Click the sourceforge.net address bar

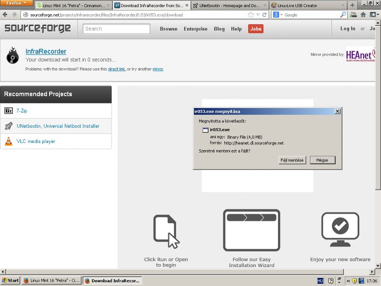[136, 15]
